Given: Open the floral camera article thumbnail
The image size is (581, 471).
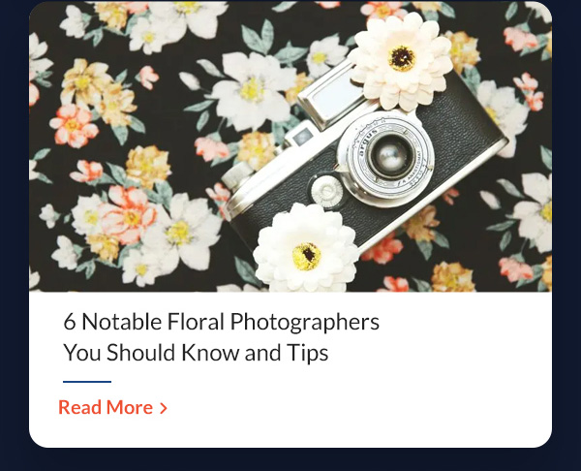Looking at the screenshot, I should click(290, 146).
